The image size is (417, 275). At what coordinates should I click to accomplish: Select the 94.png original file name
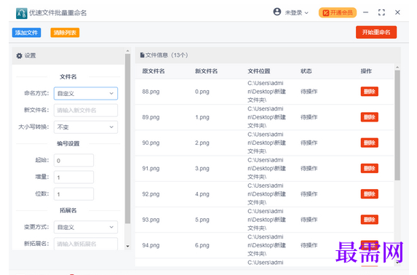click(x=151, y=245)
